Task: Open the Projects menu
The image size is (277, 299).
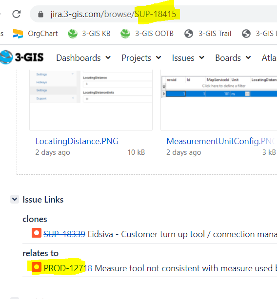Action: [141, 58]
